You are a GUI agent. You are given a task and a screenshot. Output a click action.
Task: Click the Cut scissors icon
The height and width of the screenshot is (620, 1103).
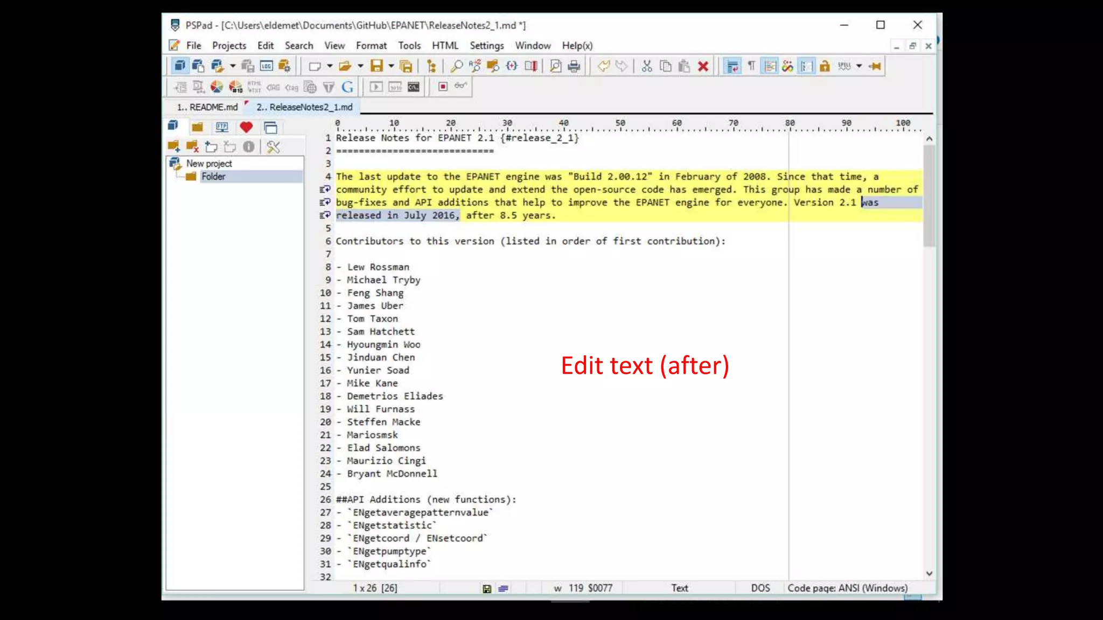647,66
